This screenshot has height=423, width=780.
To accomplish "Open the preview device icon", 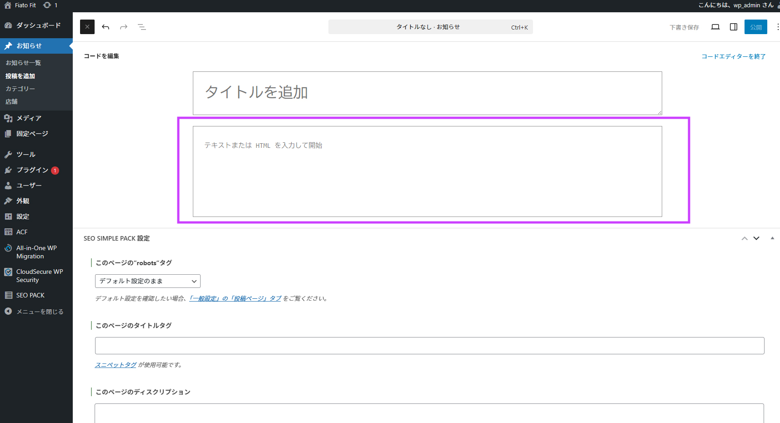I will [x=715, y=27].
